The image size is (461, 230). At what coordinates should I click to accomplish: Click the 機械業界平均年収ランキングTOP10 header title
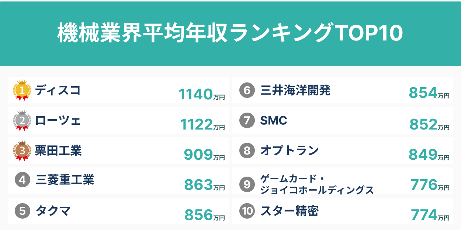(x=230, y=33)
